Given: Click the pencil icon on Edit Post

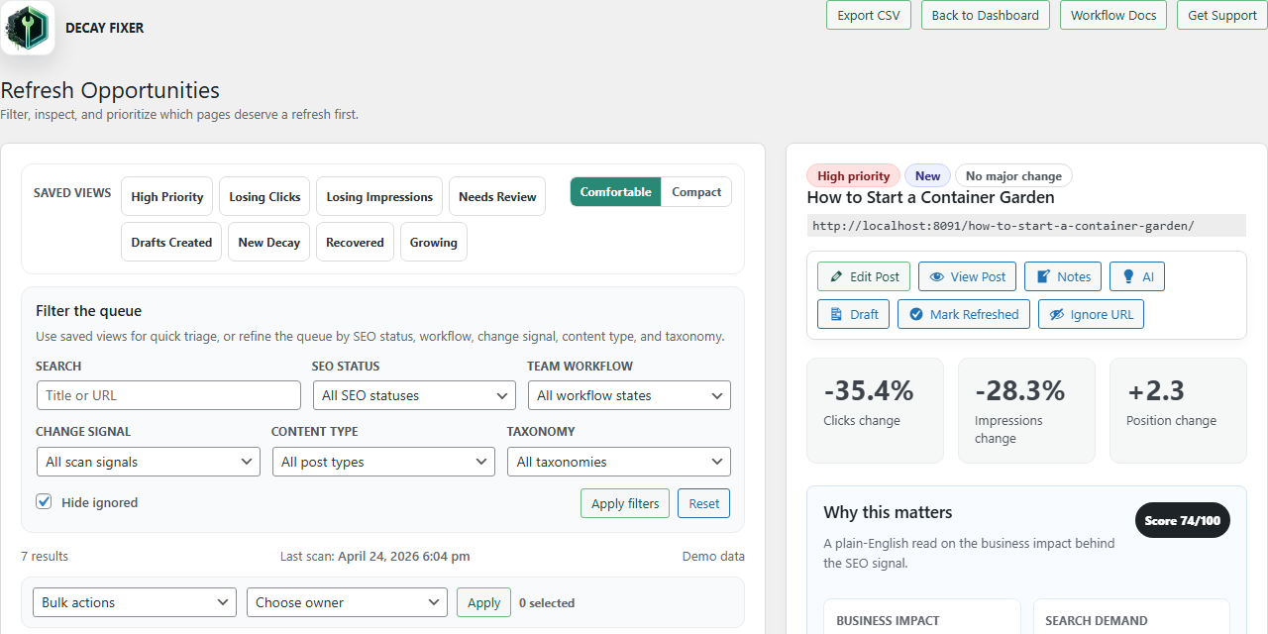Looking at the screenshot, I should pos(837,277).
